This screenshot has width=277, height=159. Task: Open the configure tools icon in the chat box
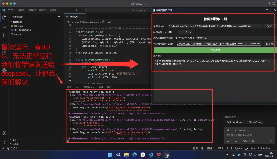coord(253,141)
